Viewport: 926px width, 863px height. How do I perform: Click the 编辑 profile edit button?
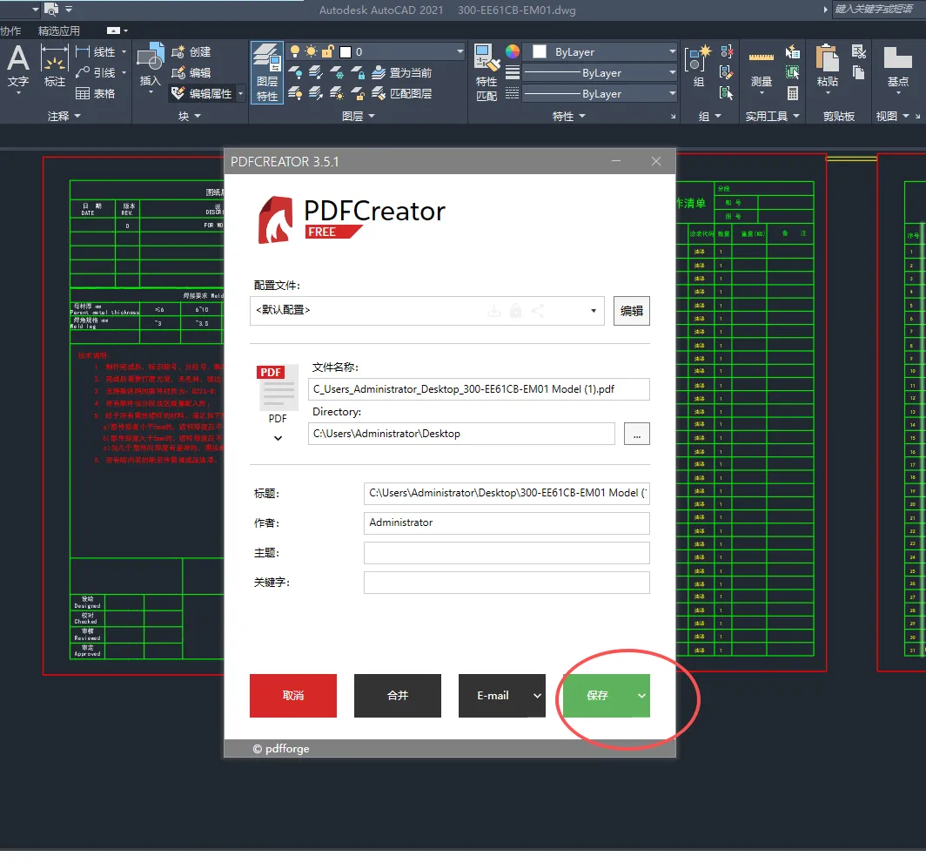[x=631, y=311]
